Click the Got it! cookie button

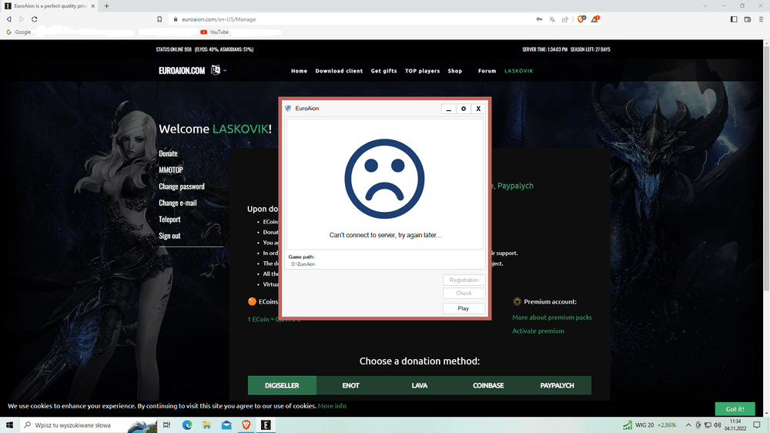(x=735, y=408)
